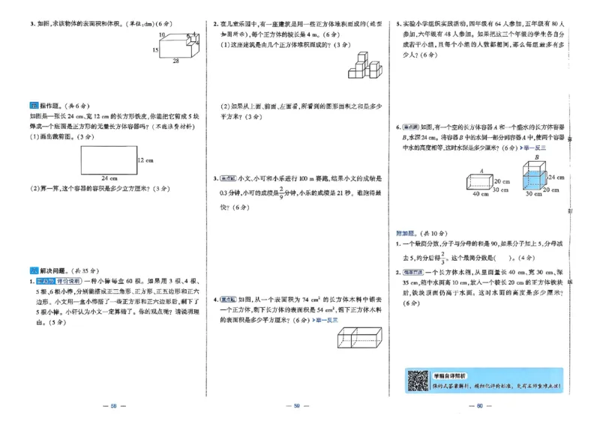Click page number 59
The width and height of the screenshot is (600, 424).
pyautogui.click(x=297, y=406)
